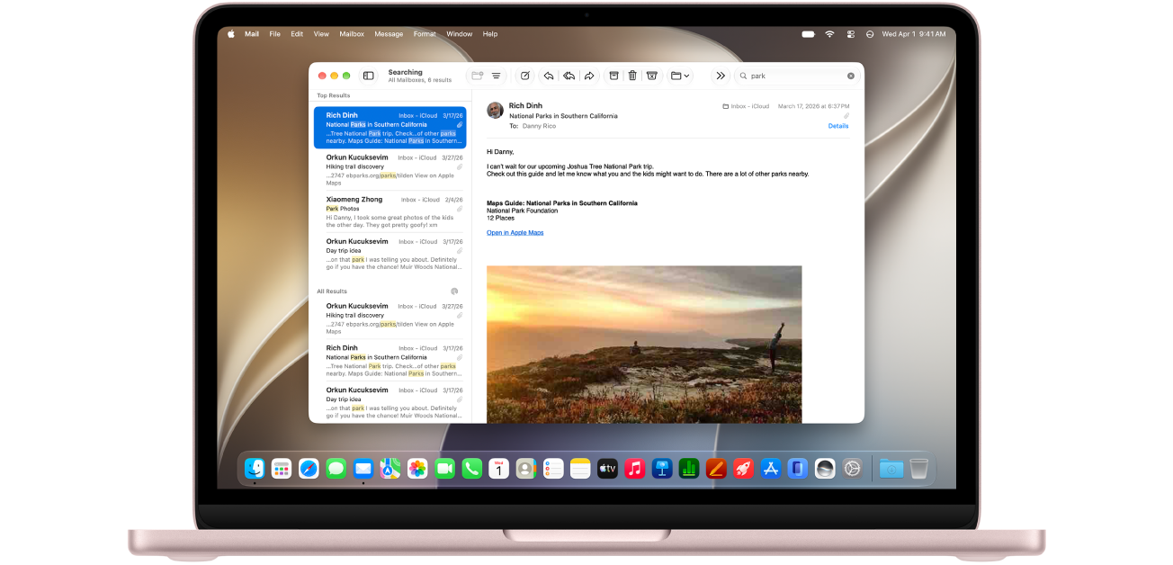Click the paperclip on Park Photos message

point(460,209)
